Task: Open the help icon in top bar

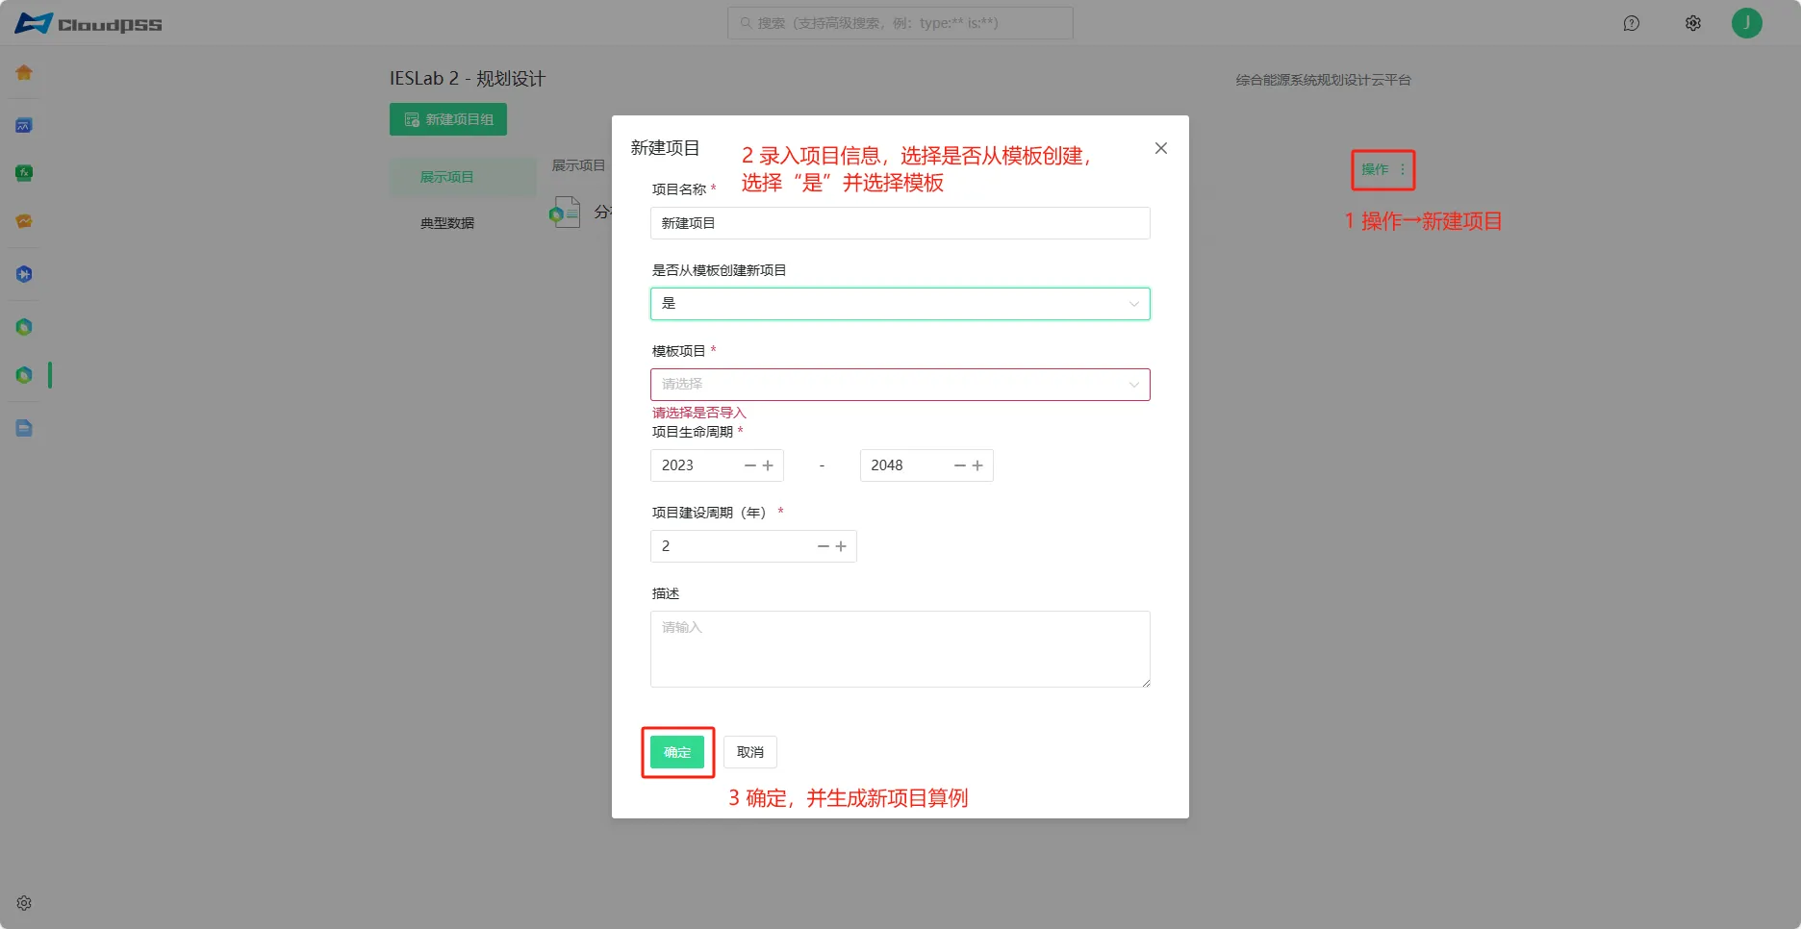Action: pos(1632,23)
